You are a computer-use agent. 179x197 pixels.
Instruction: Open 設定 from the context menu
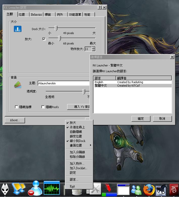(x=79, y=173)
